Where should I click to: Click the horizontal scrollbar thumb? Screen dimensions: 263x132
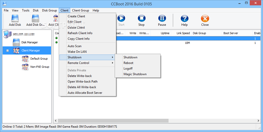(113, 121)
